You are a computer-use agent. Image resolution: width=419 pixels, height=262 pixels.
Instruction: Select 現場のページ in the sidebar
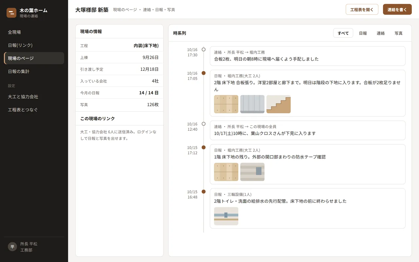tap(34, 58)
